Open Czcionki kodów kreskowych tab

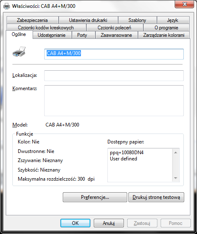pyautogui.click(x=46, y=28)
